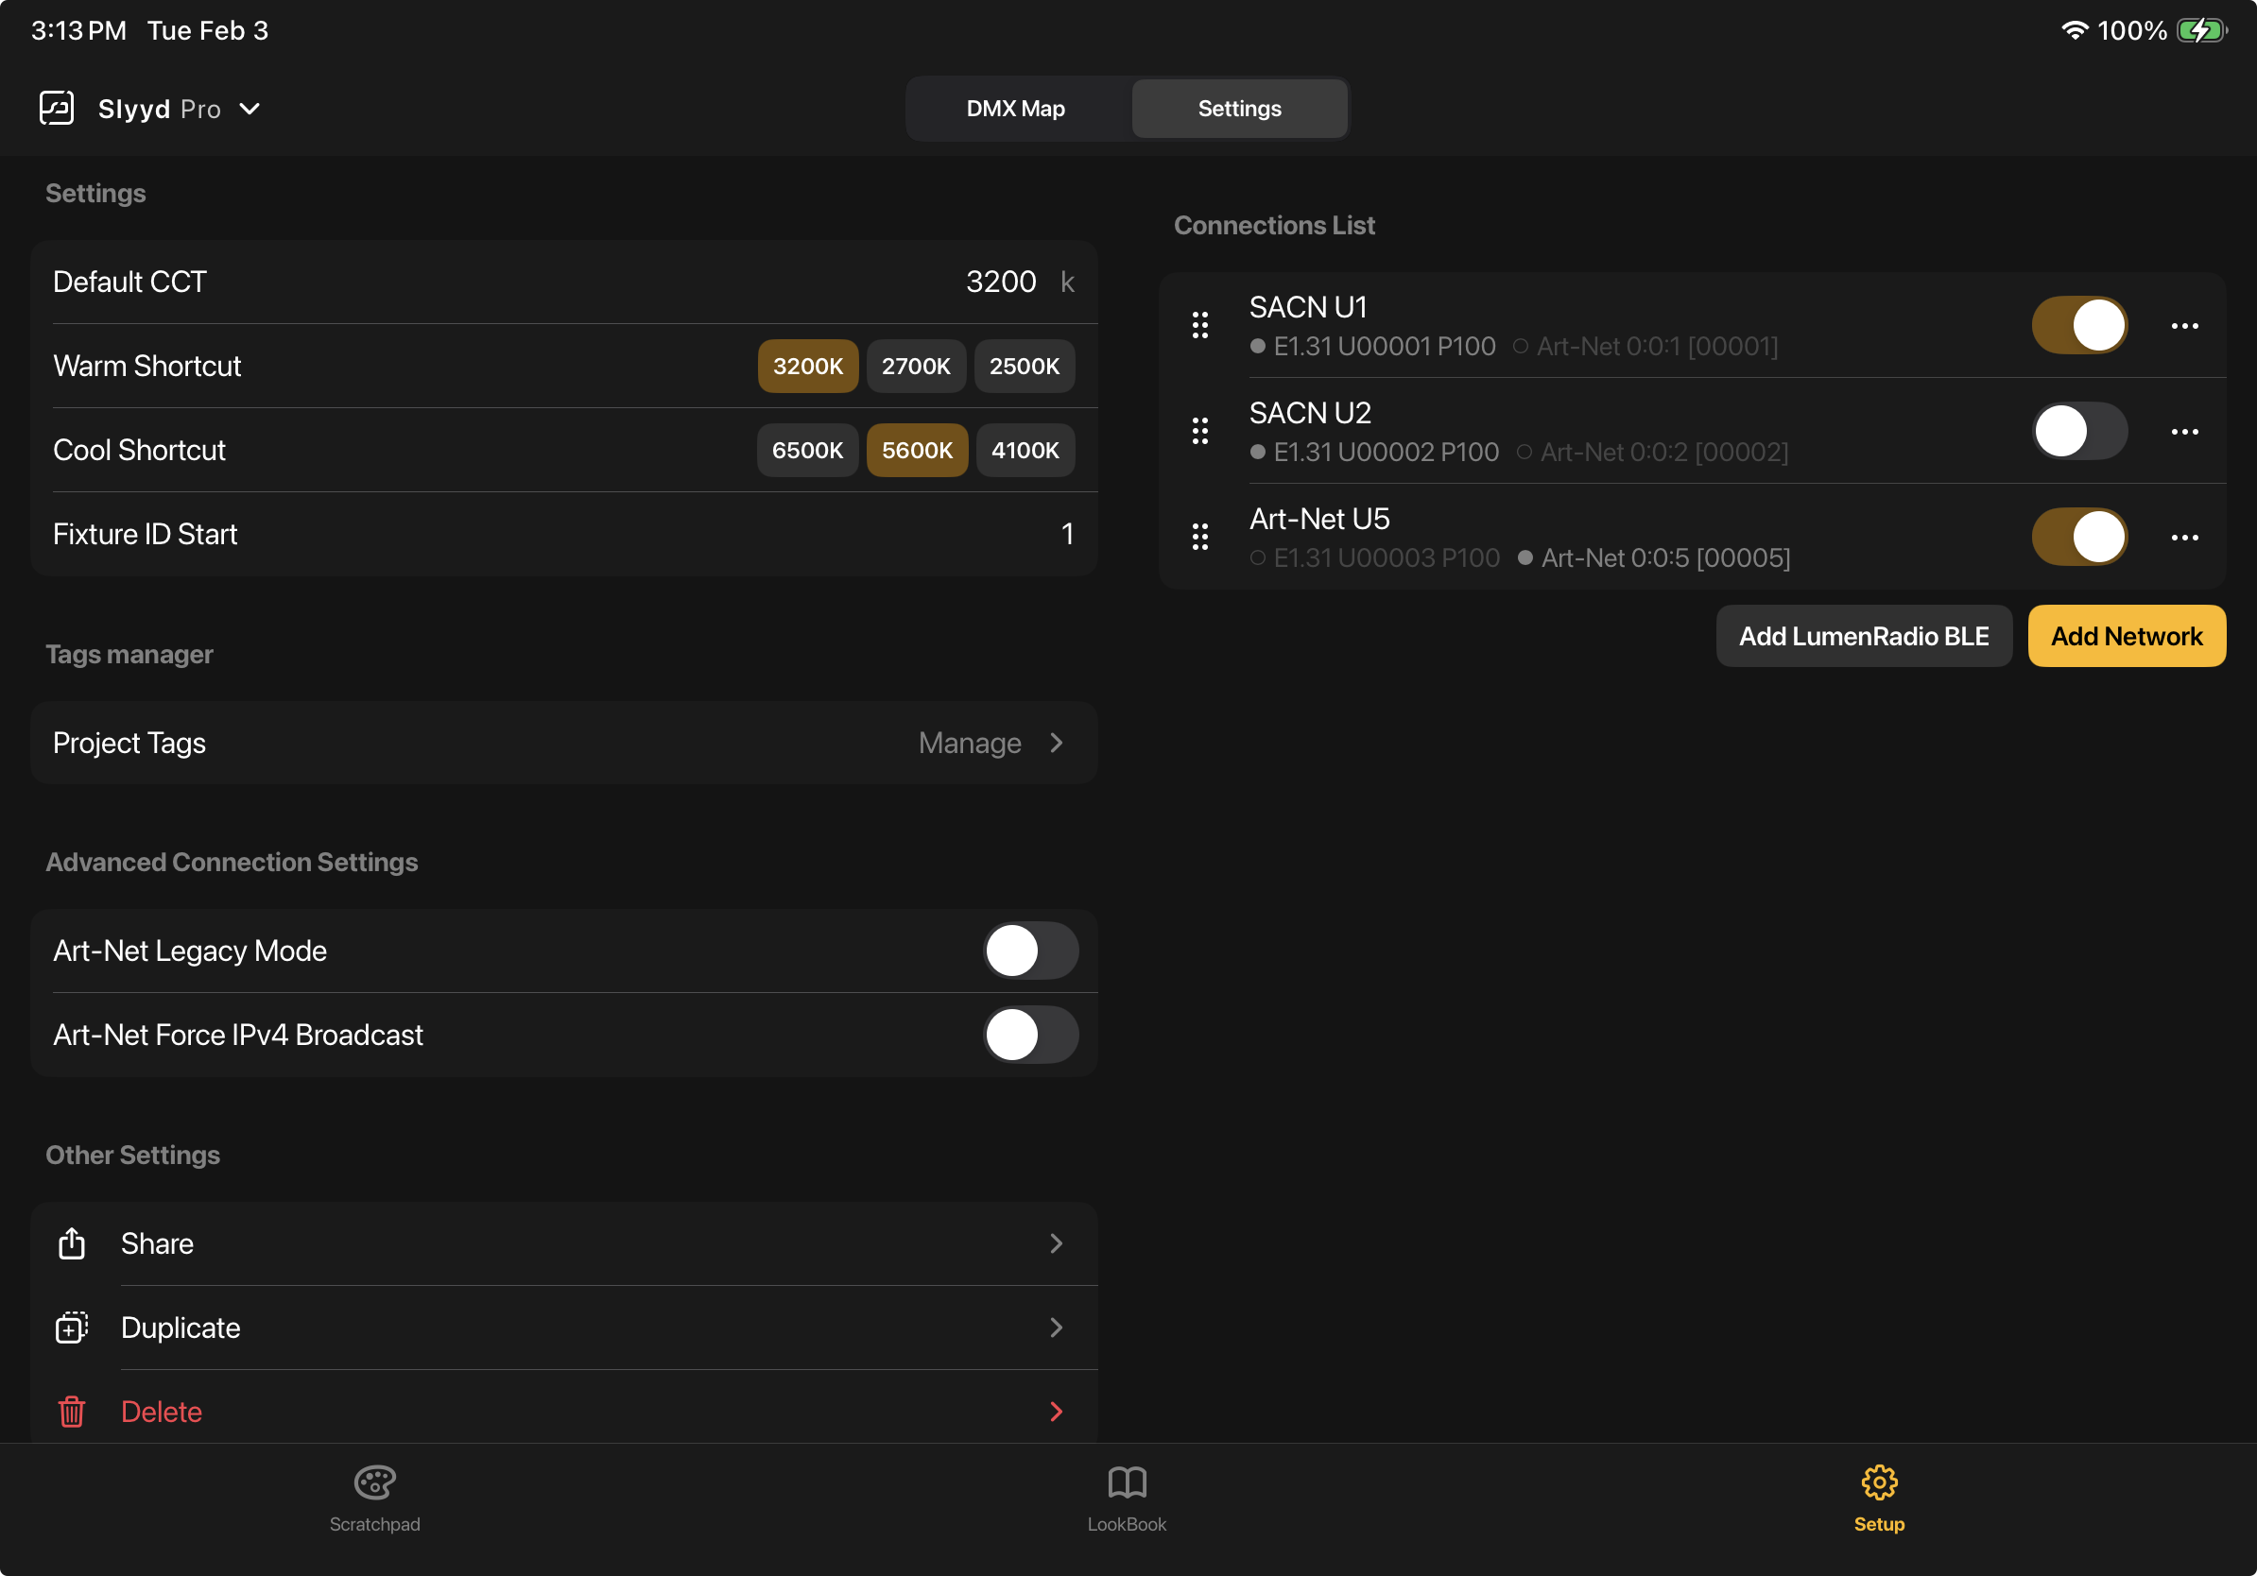The width and height of the screenshot is (2257, 1576).
Task: Enable Art-Net Force IPv4 Broadcast
Action: 1030,1035
